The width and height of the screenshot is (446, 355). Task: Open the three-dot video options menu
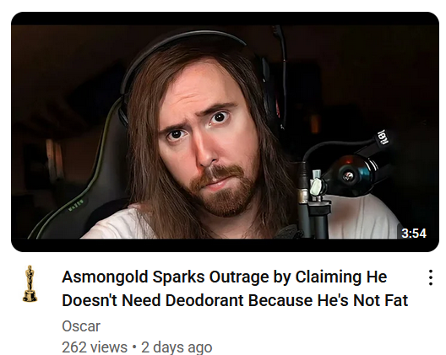(x=431, y=277)
